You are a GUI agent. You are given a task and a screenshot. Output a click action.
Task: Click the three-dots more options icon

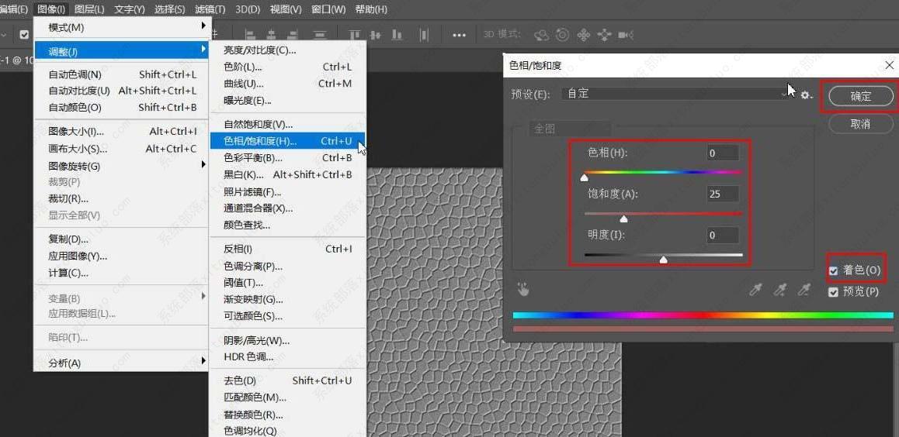pos(460,35)
